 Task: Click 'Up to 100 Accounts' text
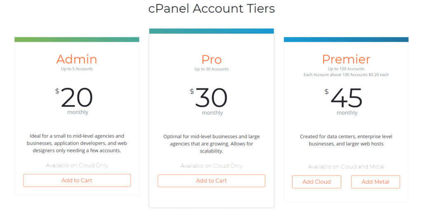[346, 69]
